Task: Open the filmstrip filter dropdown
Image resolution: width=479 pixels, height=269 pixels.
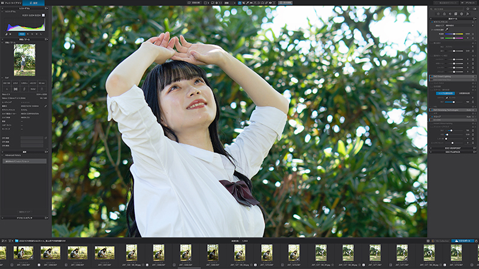Action: coord(10,241)
